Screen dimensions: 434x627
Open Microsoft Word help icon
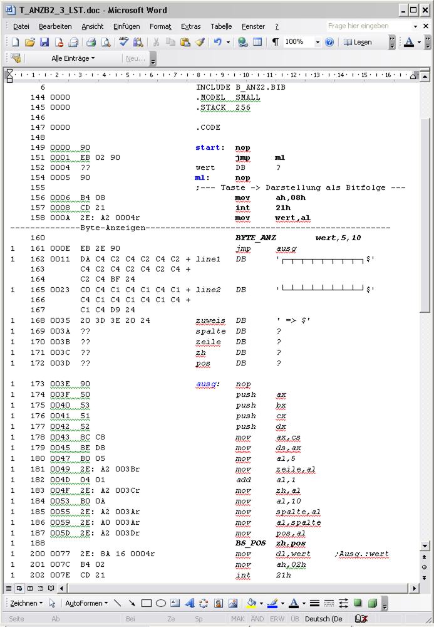(x=329, y=42)
